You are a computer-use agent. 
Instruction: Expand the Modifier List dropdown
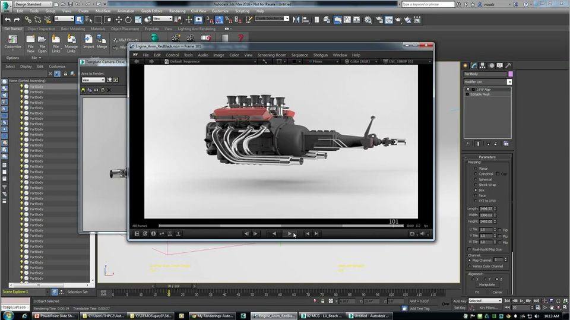coord(509,82)
